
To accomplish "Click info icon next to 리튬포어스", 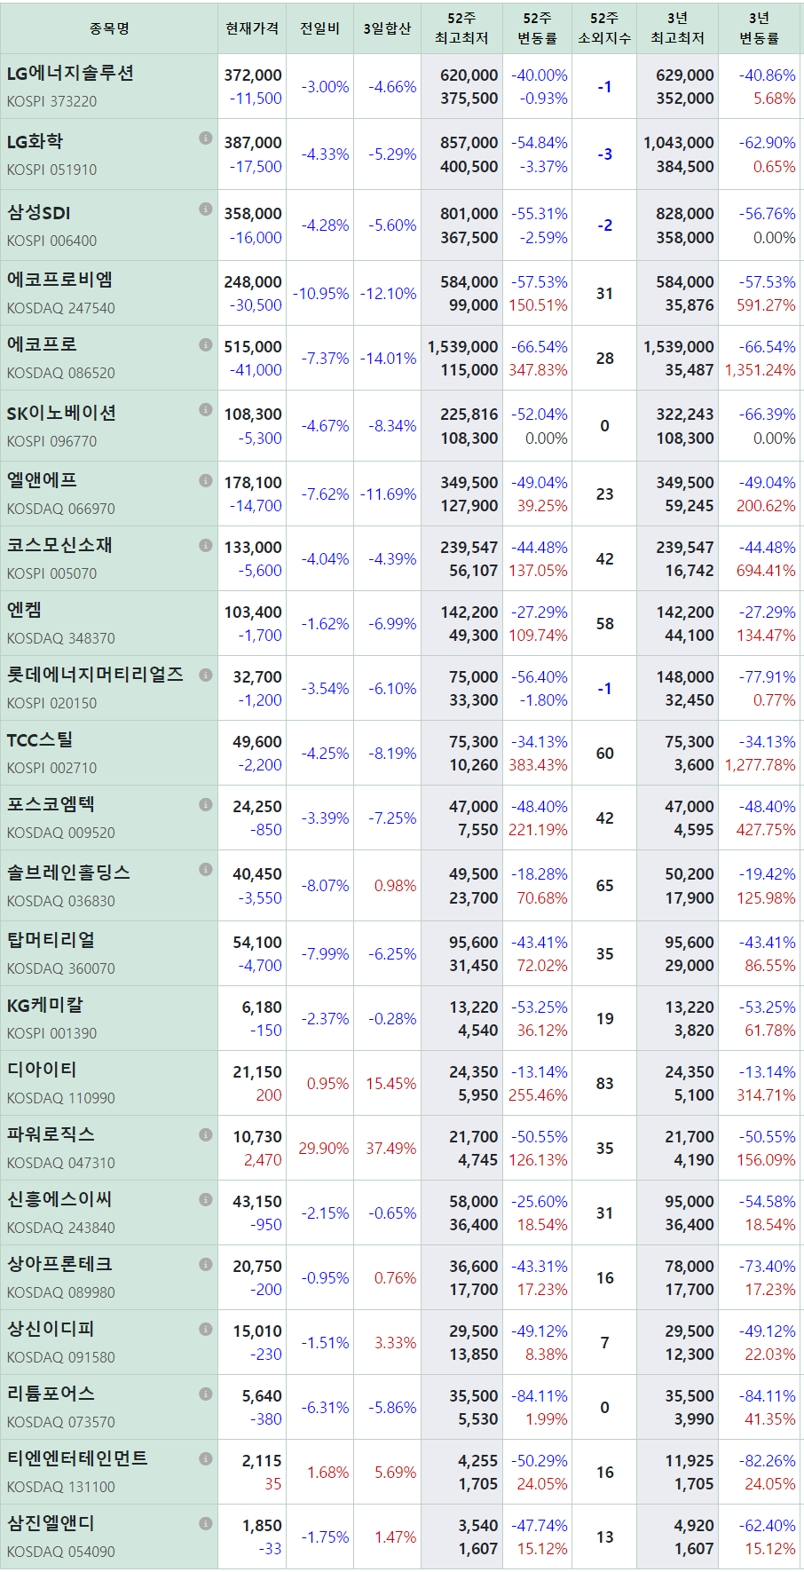I will (x=206, y=1394).
